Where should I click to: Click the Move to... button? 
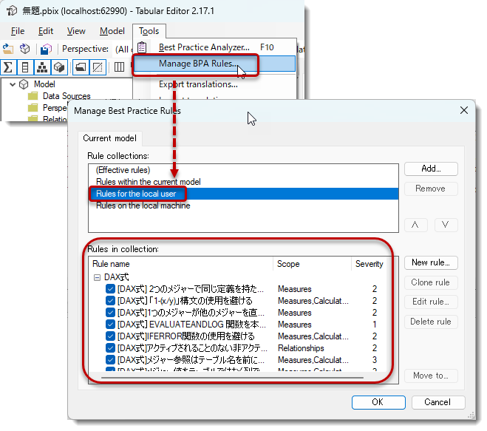431,376
